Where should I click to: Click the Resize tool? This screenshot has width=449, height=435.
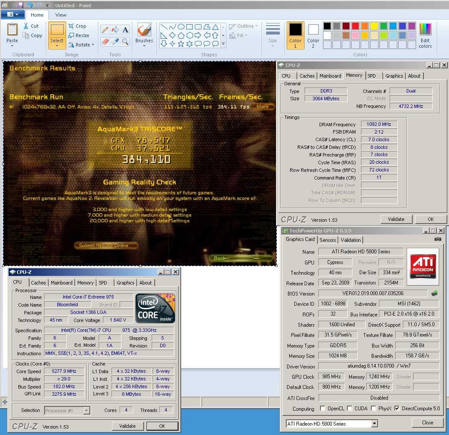(79, 35)
